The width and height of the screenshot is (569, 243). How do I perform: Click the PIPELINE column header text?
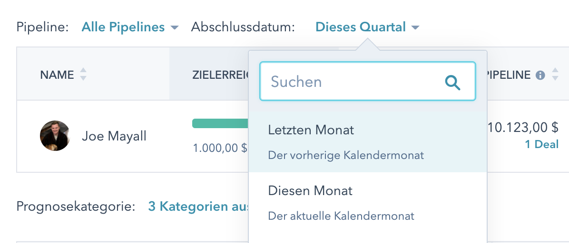[x=508, y=75]
